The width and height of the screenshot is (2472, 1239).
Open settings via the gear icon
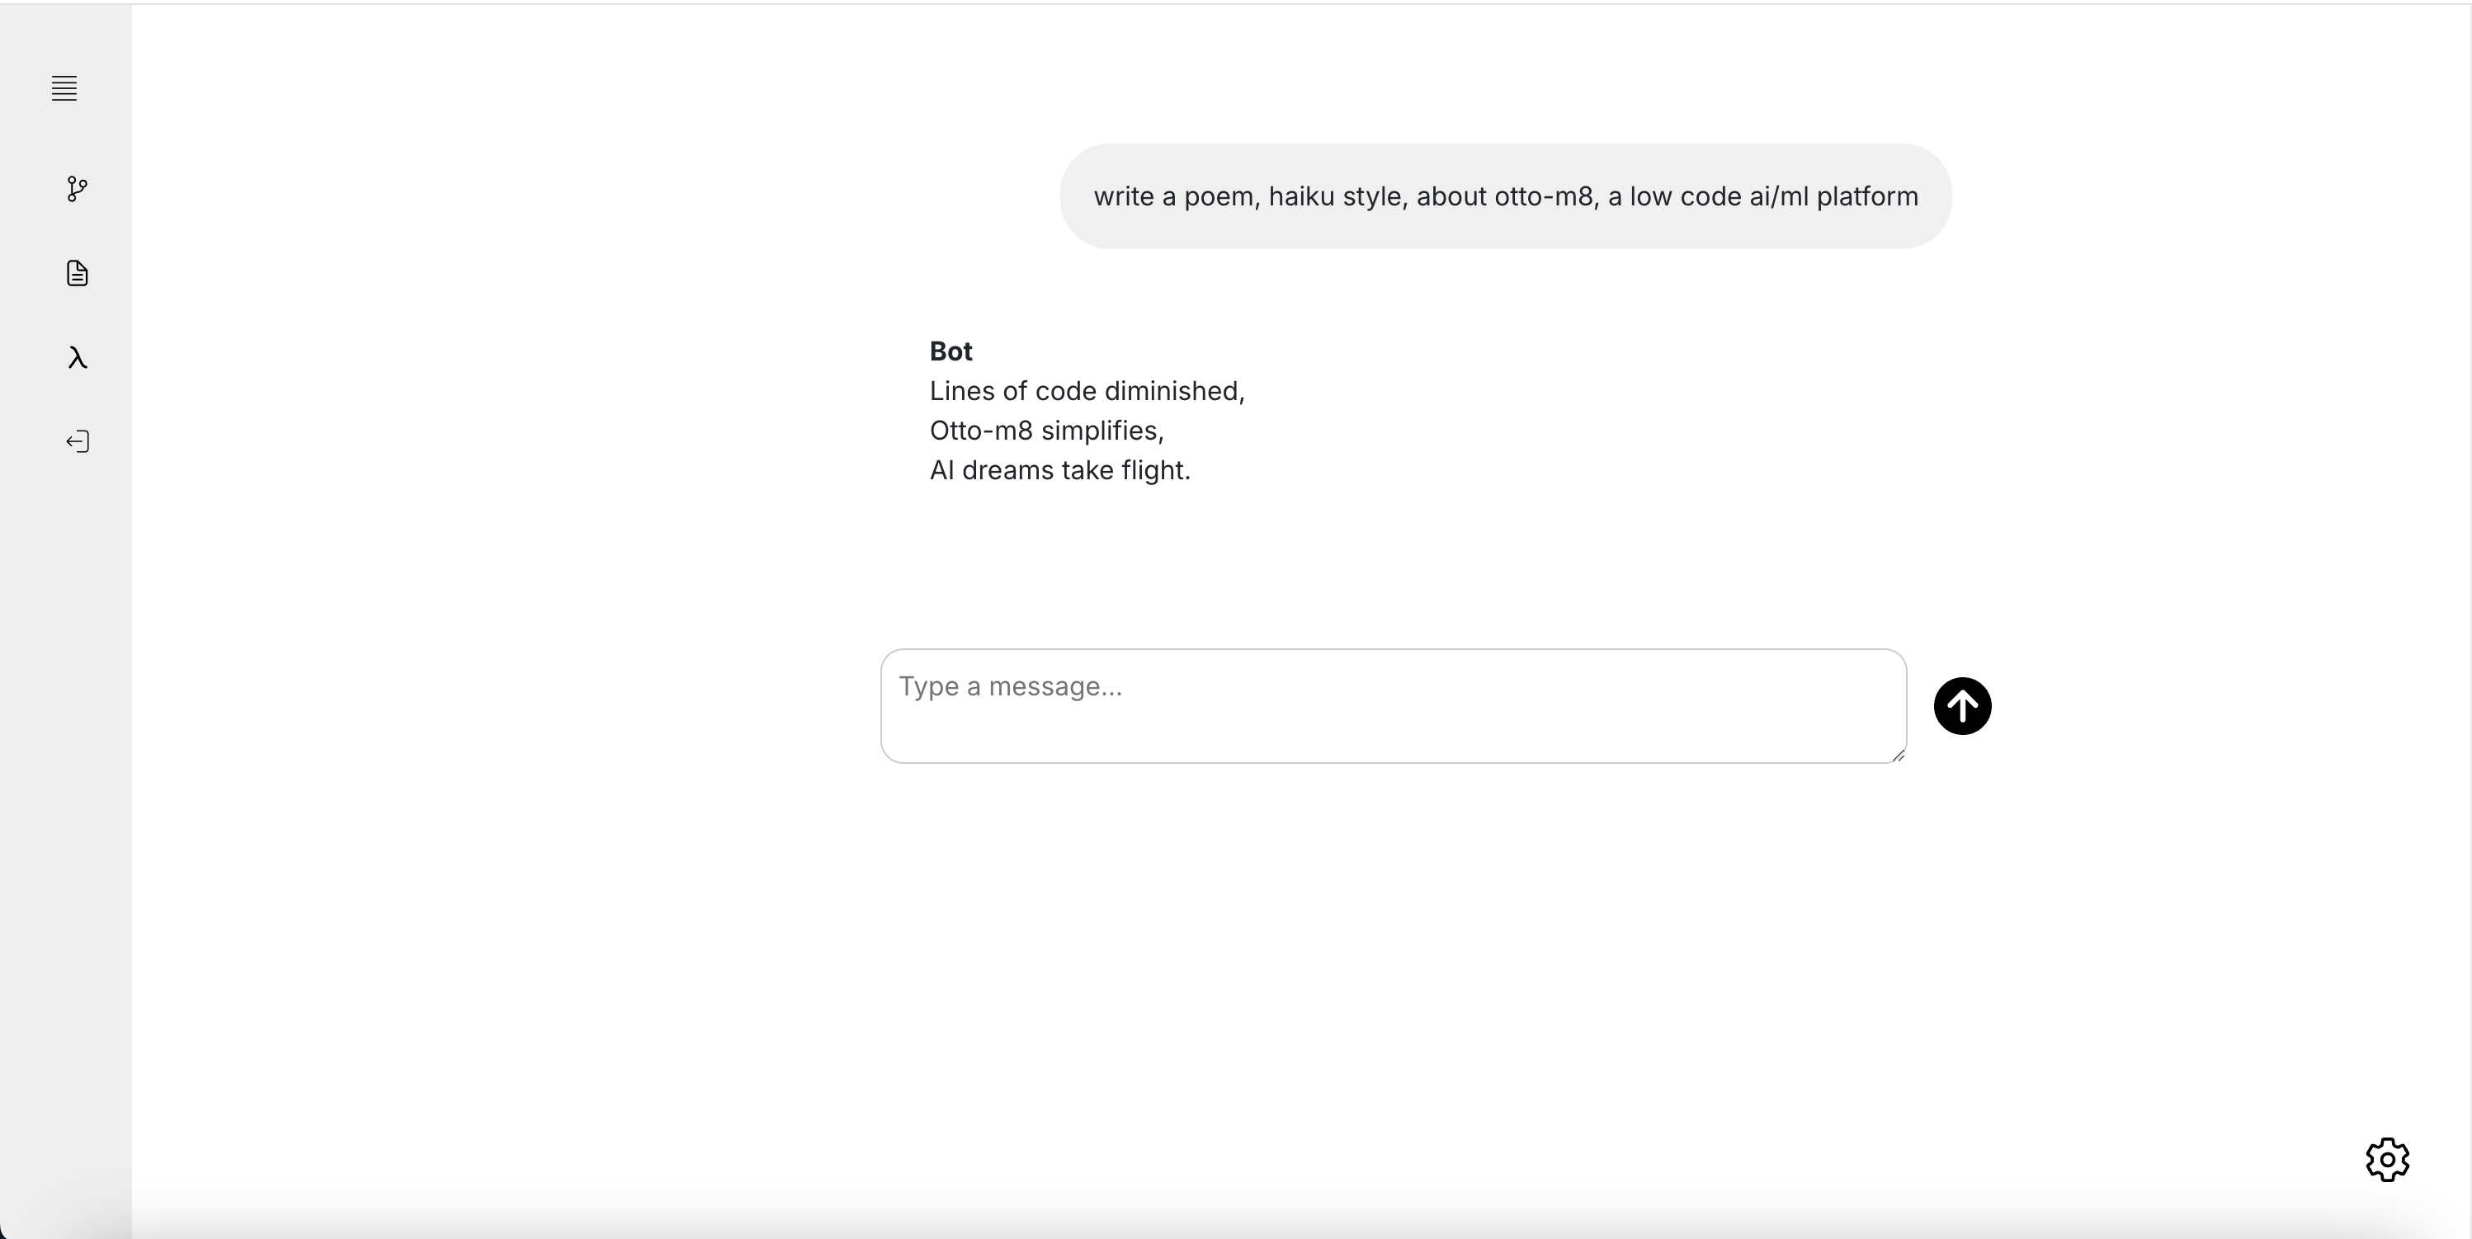pyautogui.click(x=2386, y=1159)
